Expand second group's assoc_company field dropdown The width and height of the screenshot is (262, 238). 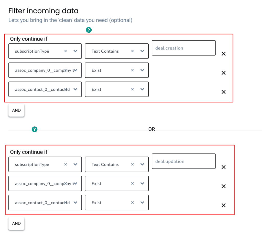tap(75, 183)
